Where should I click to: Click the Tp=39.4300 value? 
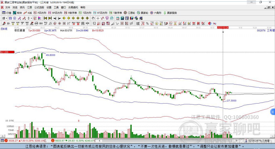[x=34, y=30]
